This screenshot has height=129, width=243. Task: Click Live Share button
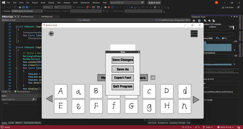[228, 7]
